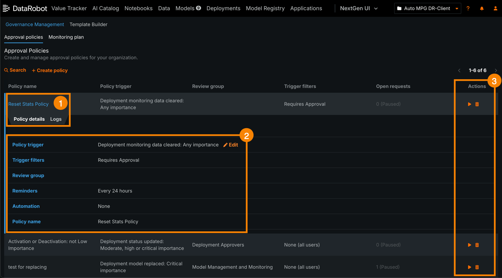Click trash icon for Activation or Deactivation policy
Viewport: 502px width, 278px height.
(x=477, y=245)
